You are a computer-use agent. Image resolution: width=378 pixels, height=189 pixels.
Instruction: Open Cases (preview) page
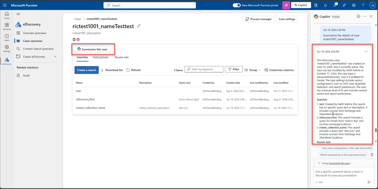point(33,41)
